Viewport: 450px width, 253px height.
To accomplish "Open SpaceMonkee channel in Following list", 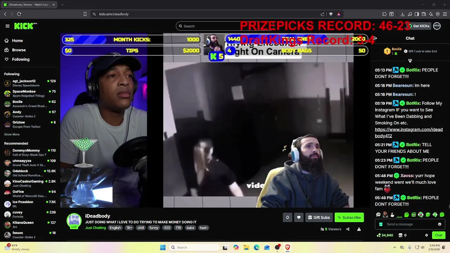I will (30, 93).
